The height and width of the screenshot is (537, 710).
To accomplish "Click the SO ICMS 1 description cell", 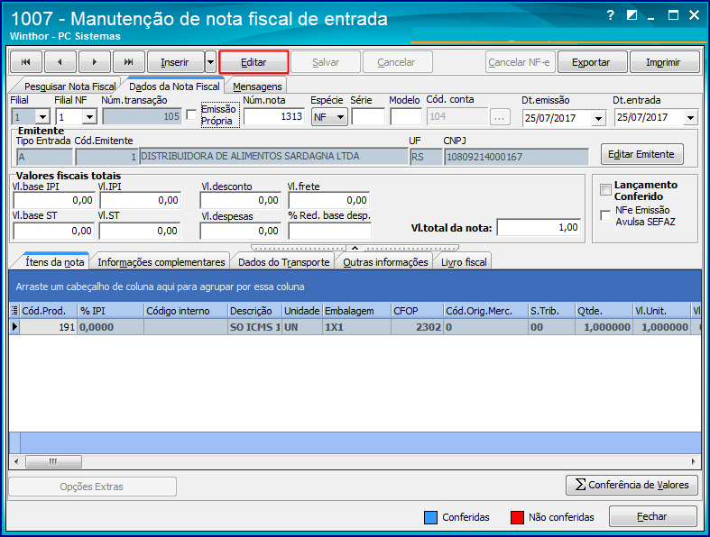I will point(255,327).
